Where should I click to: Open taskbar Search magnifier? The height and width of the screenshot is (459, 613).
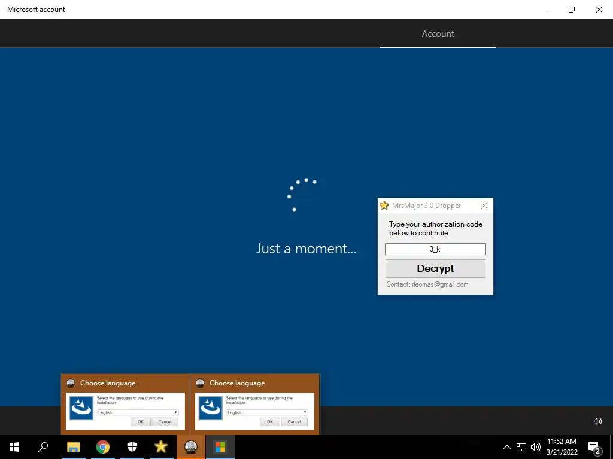43,447
